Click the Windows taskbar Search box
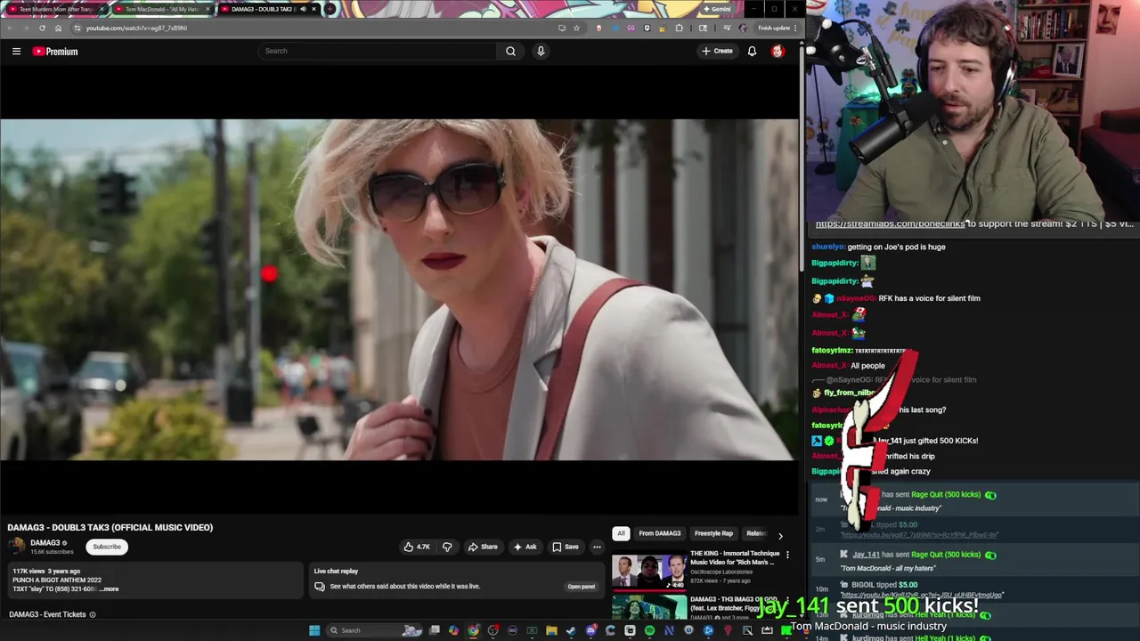This screenshot has height=641, width=1140. (374, 630)
